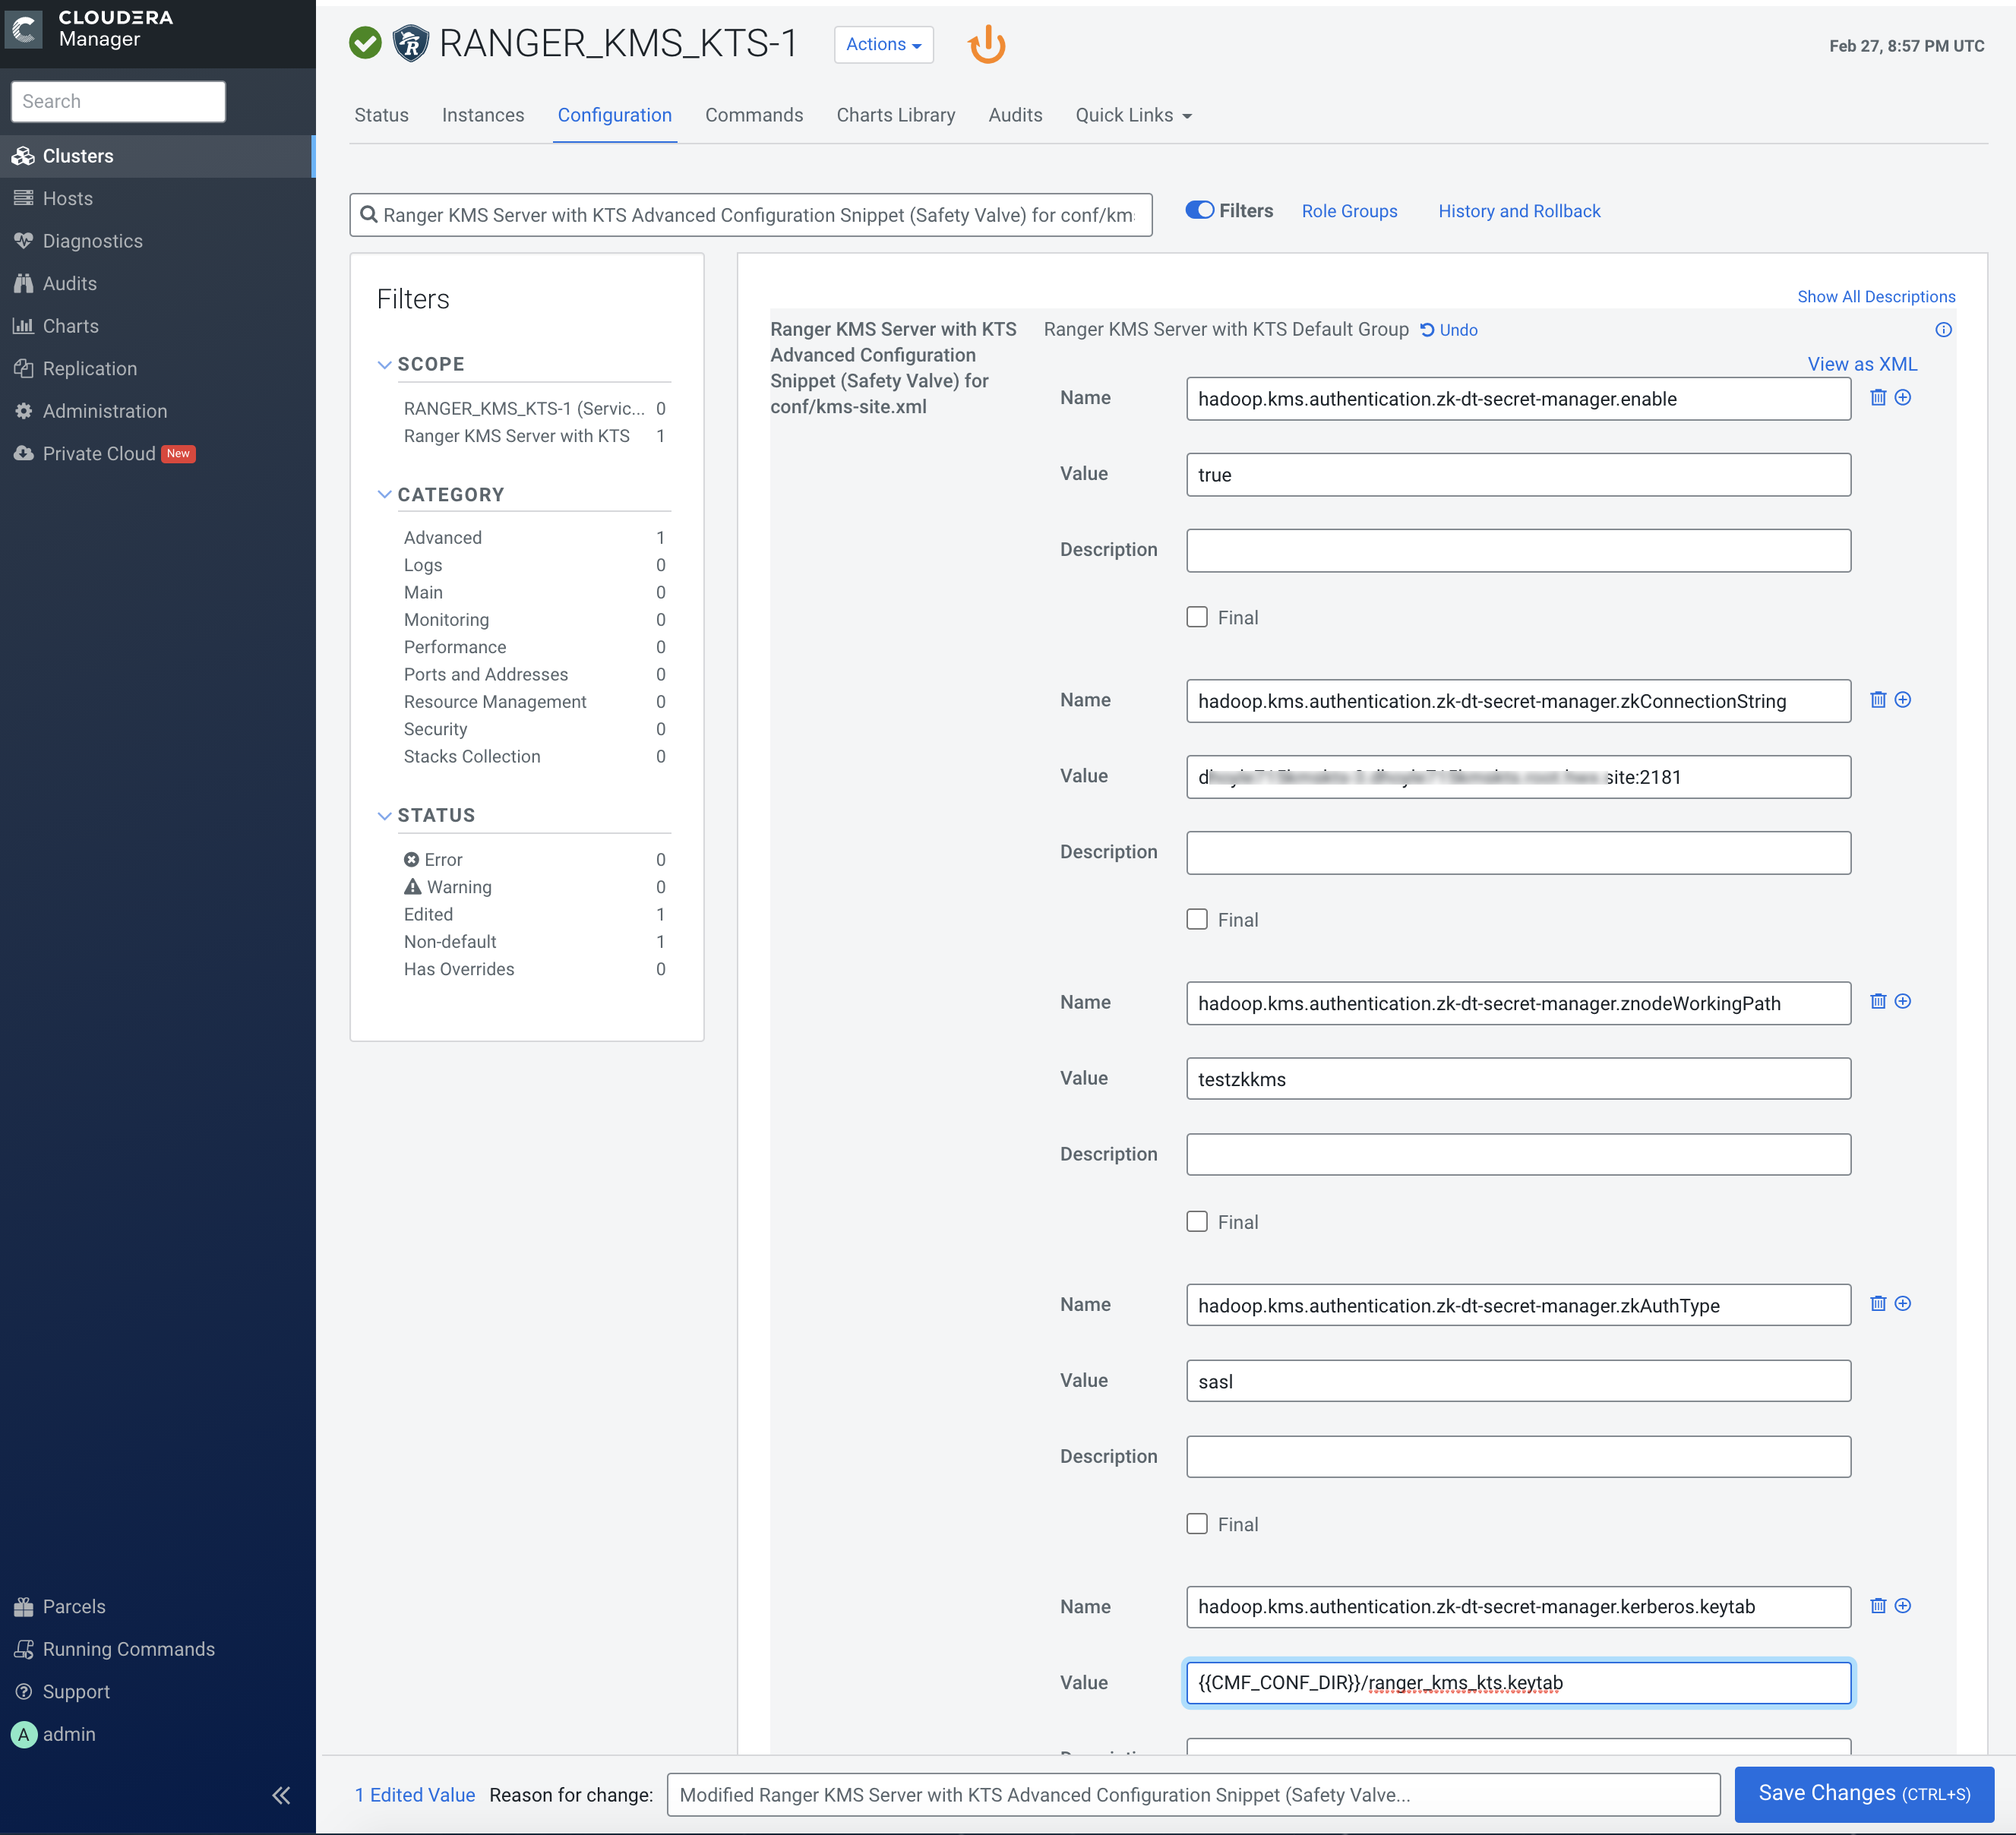The width and height of the screenshot is (2016, 1835).
Task: Open the Charts Library tab
Action: pyautogui.click(x=895, y=115)
